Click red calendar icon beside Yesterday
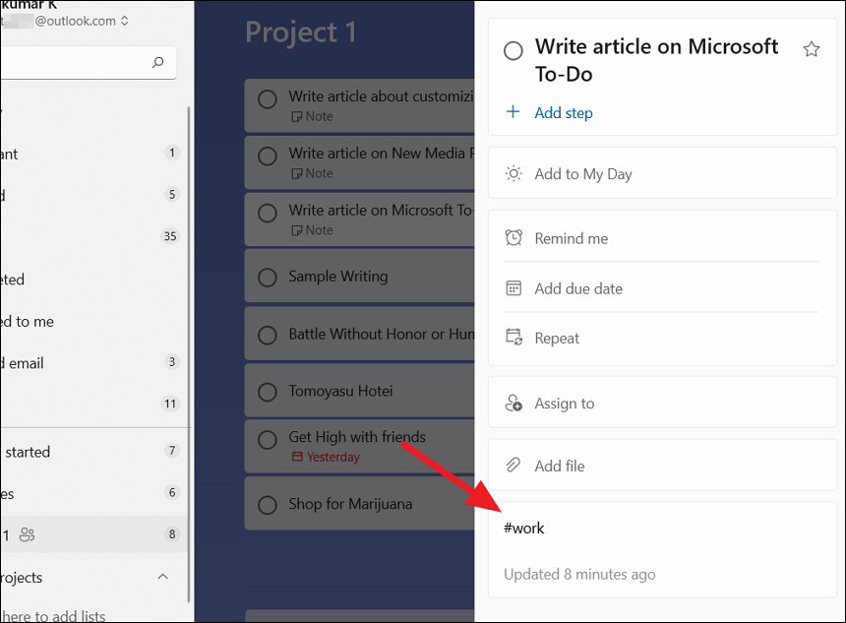Screen dimensions: 846x623 coord(297,457)
